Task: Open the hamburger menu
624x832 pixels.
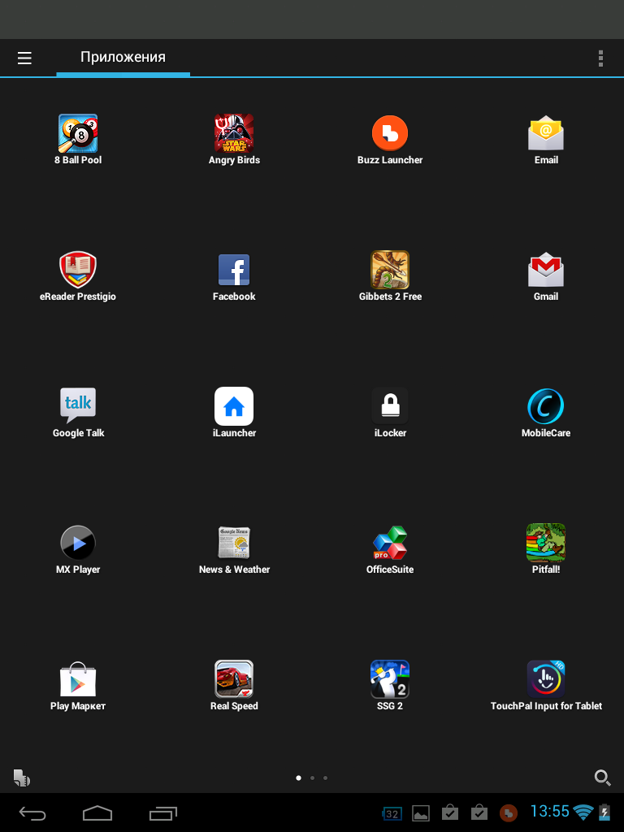Action: click(24, 58)
